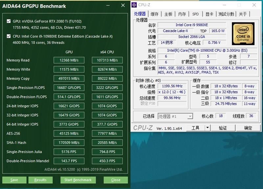Click CPU single-precision 3222 GFLOPS value
The width and height of the screenshot is (263, 189).
point(107,88)
